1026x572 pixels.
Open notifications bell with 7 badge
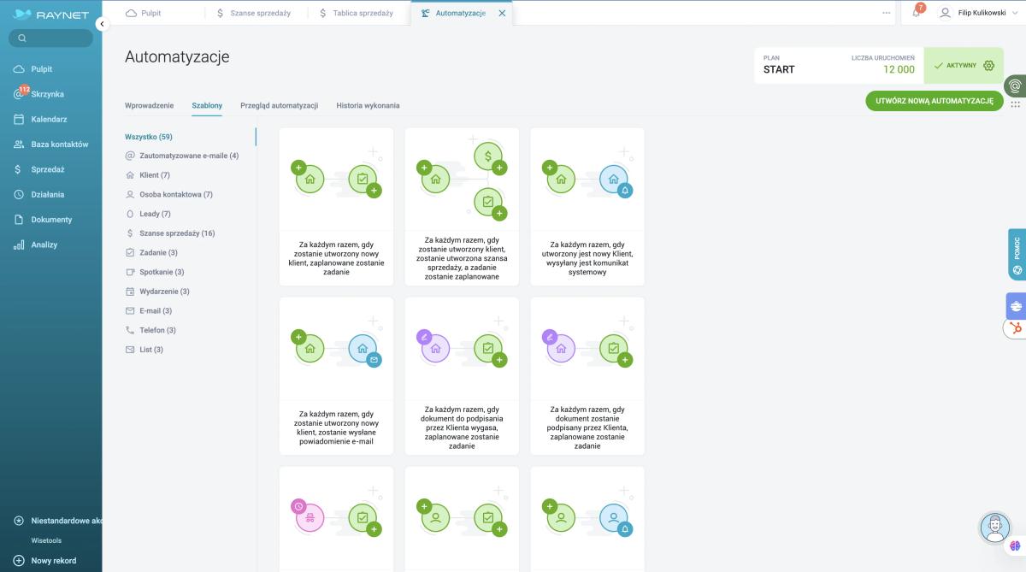[917, 13]
